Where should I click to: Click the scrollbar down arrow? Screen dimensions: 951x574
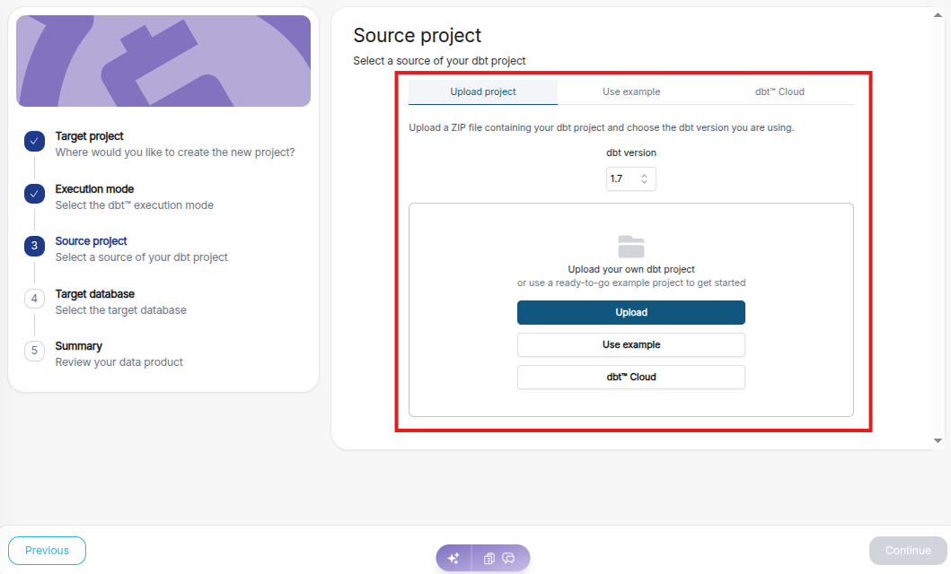[938, 440]
